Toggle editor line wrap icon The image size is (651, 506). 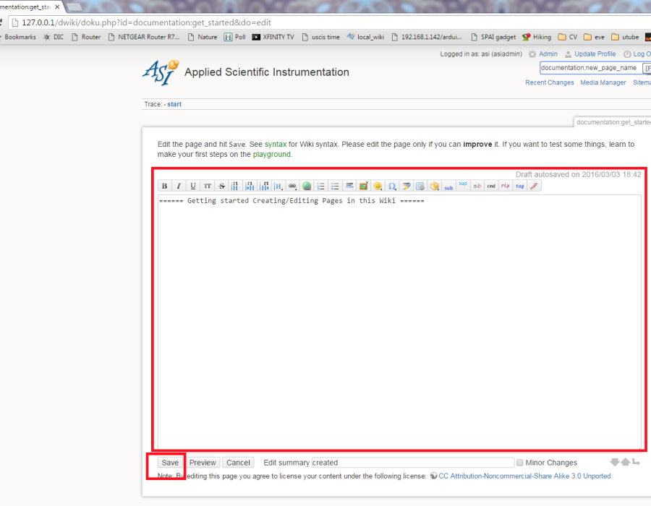(x=636, y=462)
